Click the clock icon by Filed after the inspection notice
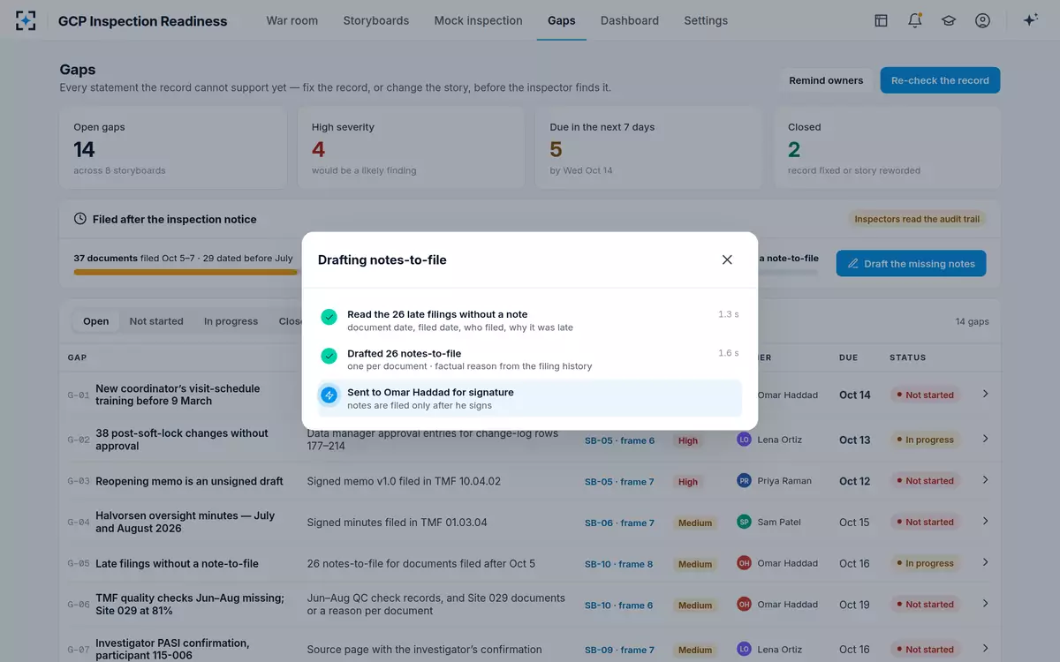This screenshot has width=1060, height=662. point(79,219)
